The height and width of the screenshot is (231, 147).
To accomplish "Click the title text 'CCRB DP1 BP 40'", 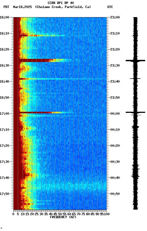I will click(x=61, y=3).
